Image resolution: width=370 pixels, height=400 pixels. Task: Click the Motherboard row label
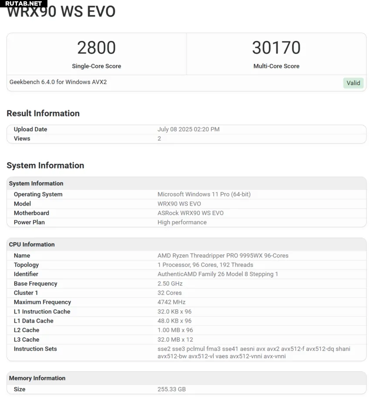pos(31,213)
